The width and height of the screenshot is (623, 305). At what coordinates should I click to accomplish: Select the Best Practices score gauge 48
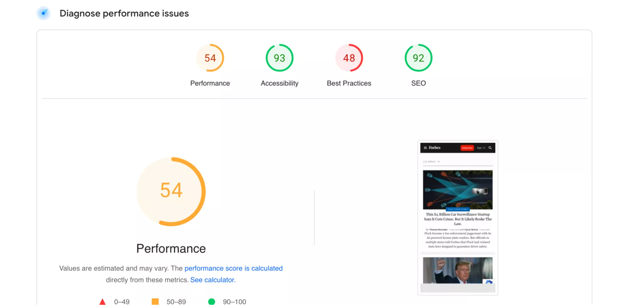(349, 58)
